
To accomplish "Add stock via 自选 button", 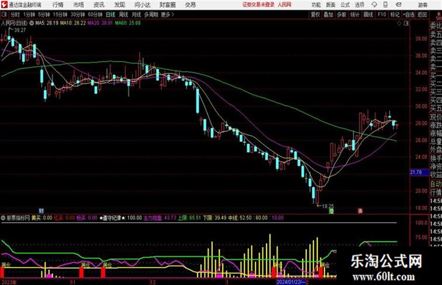I will (409, 15).
